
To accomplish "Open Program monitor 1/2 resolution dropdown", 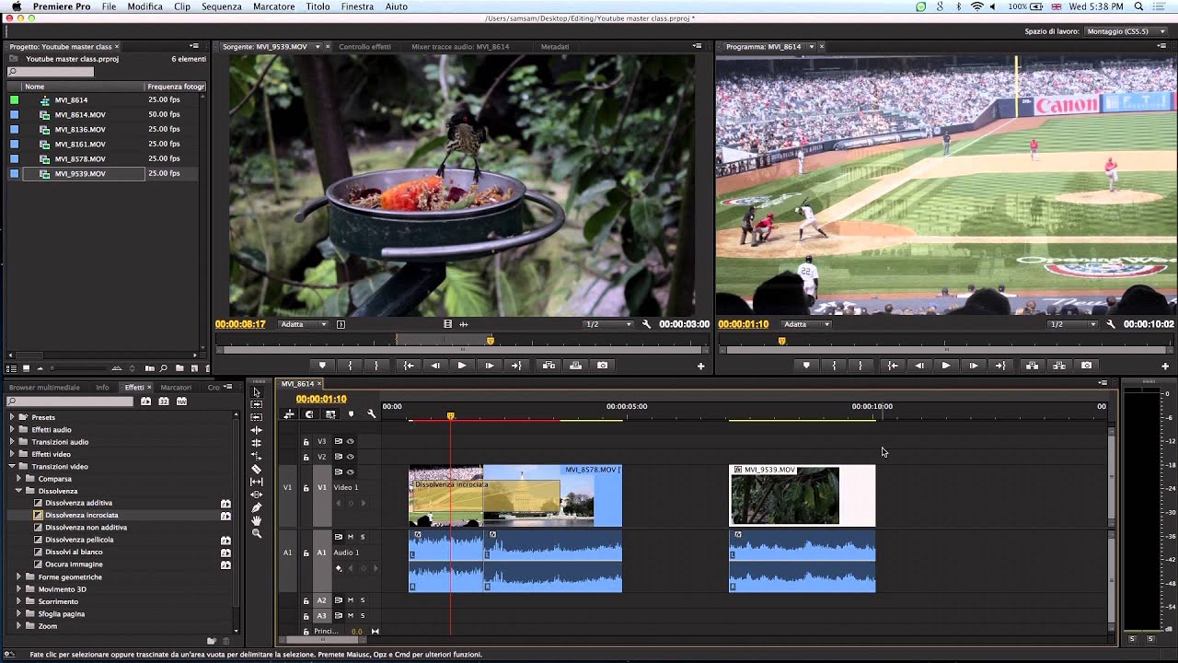I will (1073, 324).
